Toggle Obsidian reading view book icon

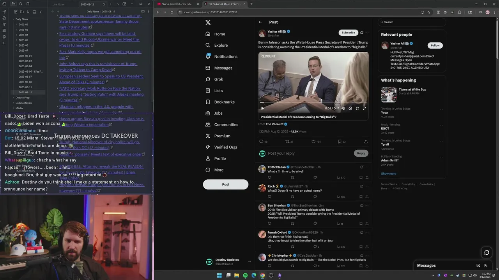(143, 12)
